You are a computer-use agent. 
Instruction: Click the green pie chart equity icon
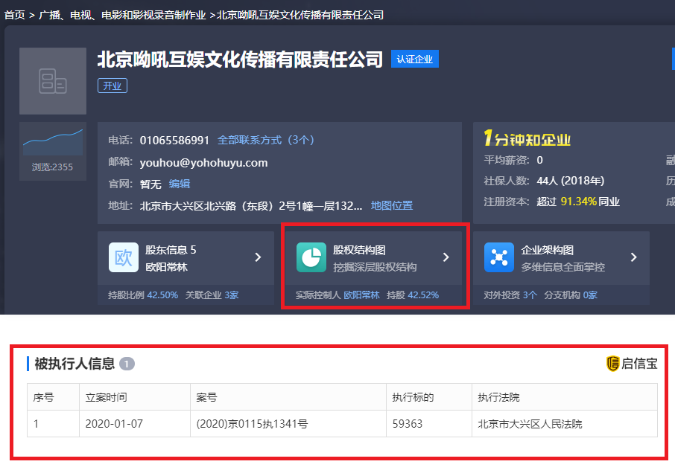[311, 257]
